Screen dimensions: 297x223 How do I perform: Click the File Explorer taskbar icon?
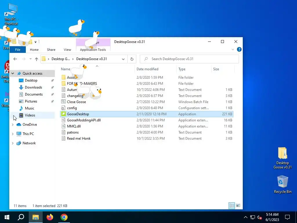[35, 217]
